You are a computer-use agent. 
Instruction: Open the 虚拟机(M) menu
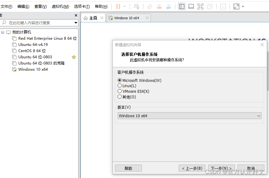[x=61, y=7]
